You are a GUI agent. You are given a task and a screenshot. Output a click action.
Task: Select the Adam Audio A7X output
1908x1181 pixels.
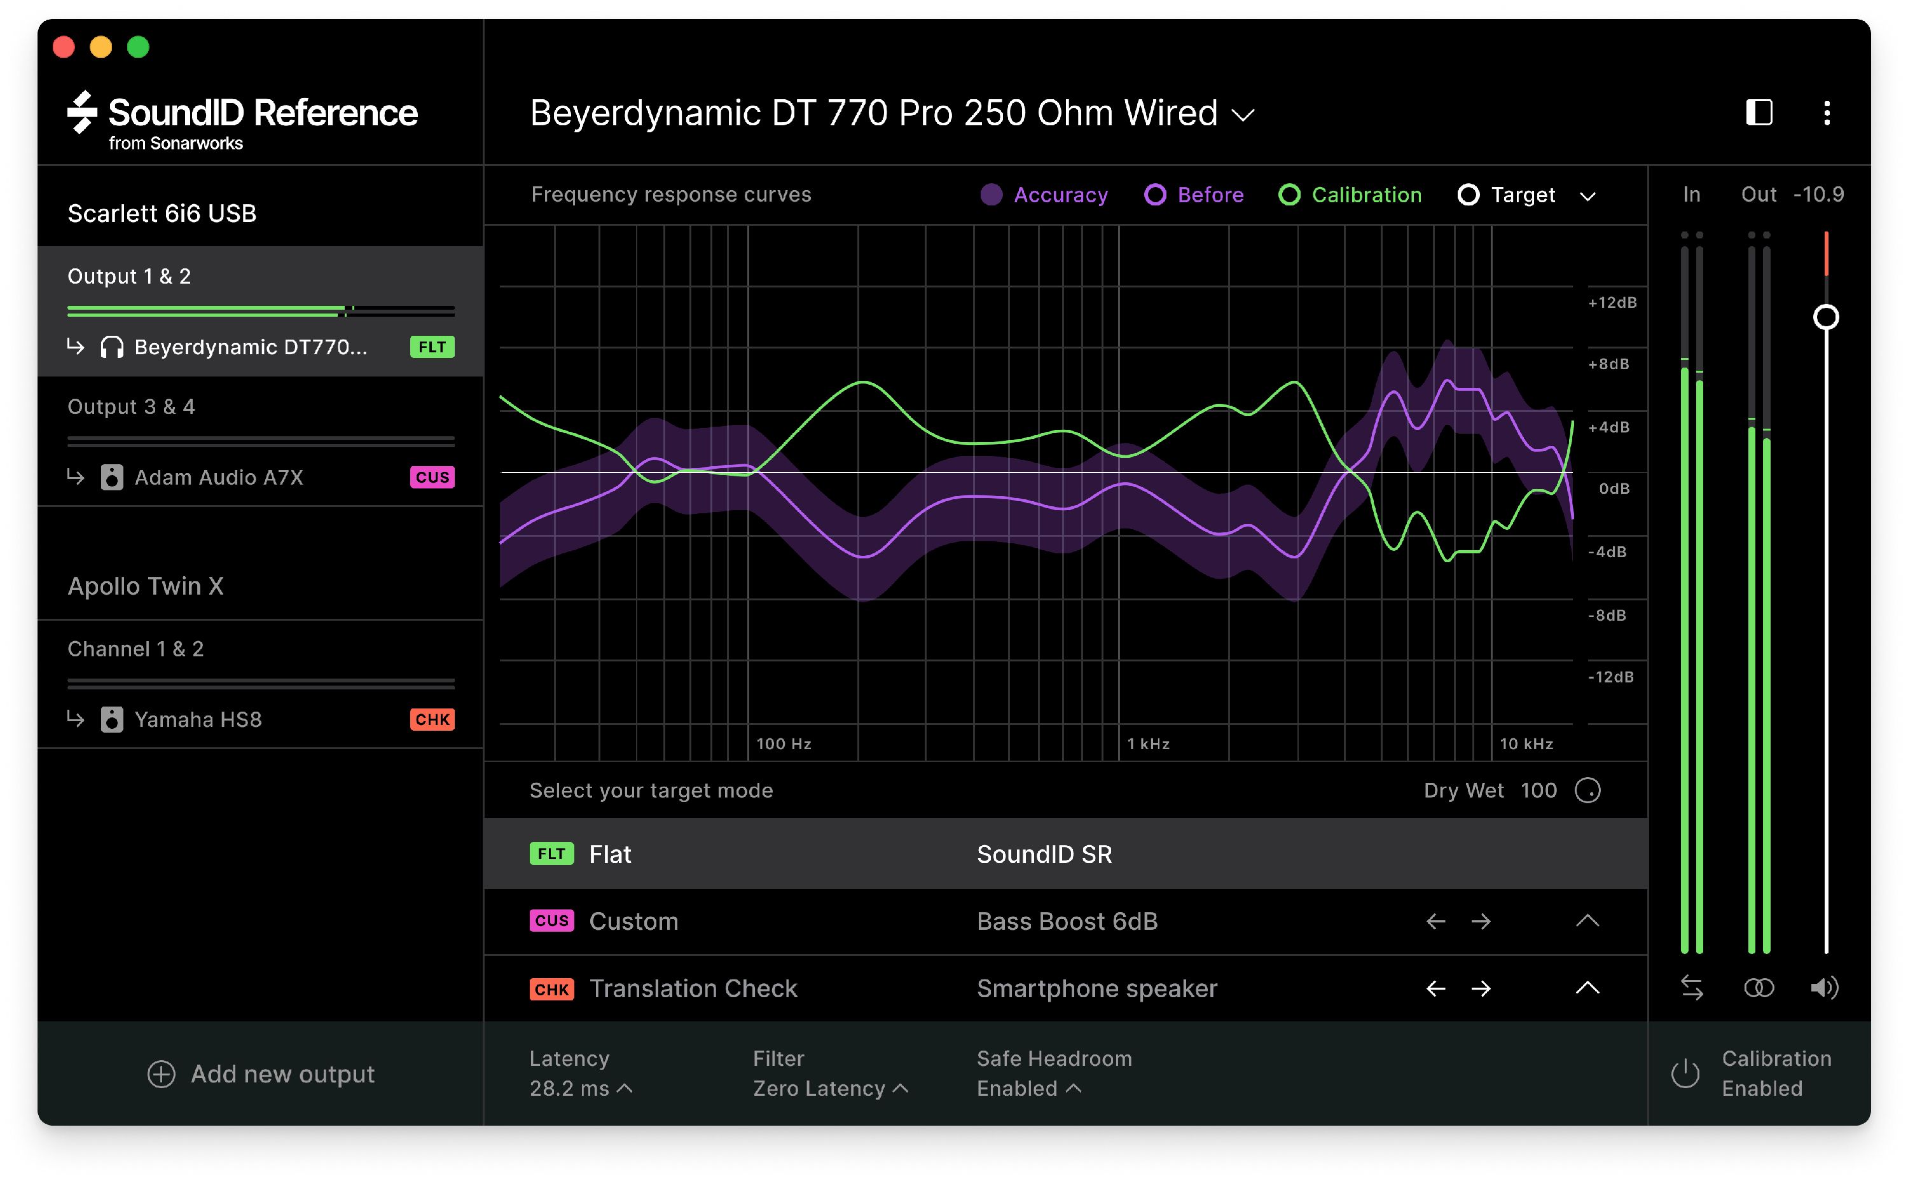(x=219, y=477)
